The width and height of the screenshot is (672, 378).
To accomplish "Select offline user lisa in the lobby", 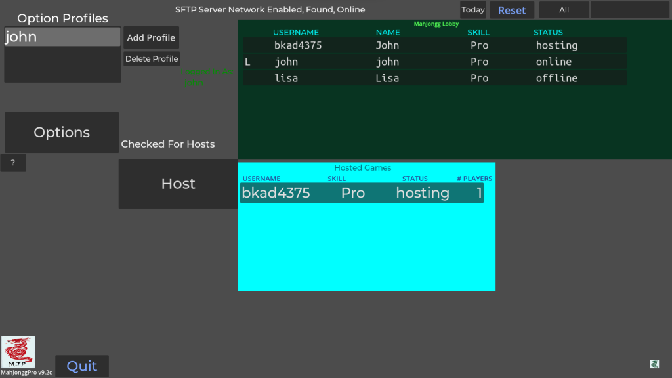I will (x=434, y=78).
